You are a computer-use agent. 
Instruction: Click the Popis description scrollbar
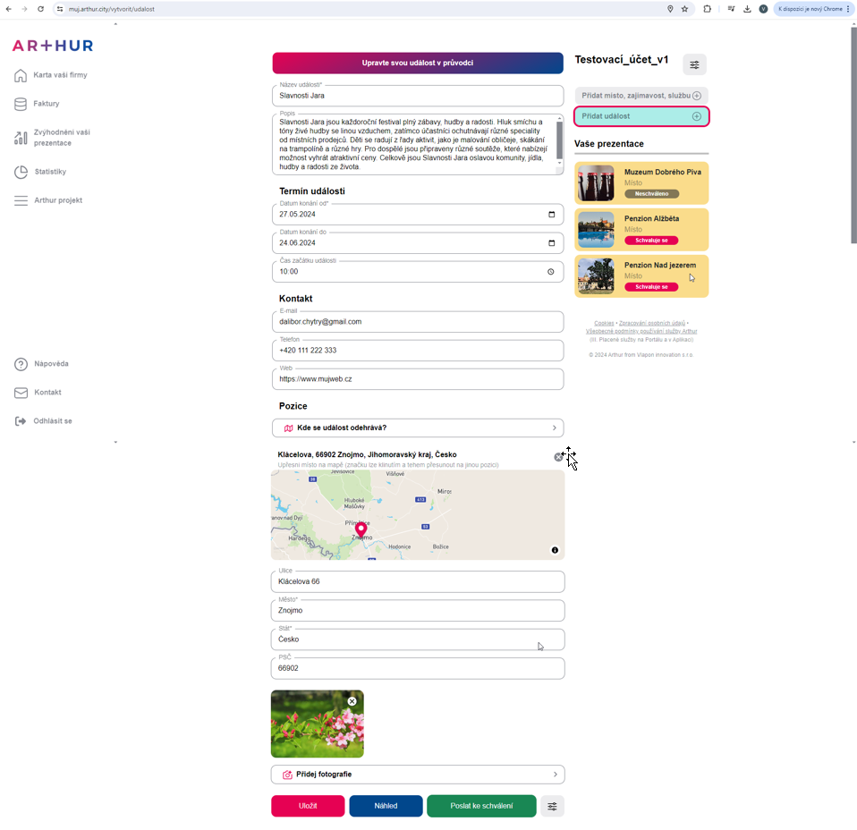[x=560, y=140]
